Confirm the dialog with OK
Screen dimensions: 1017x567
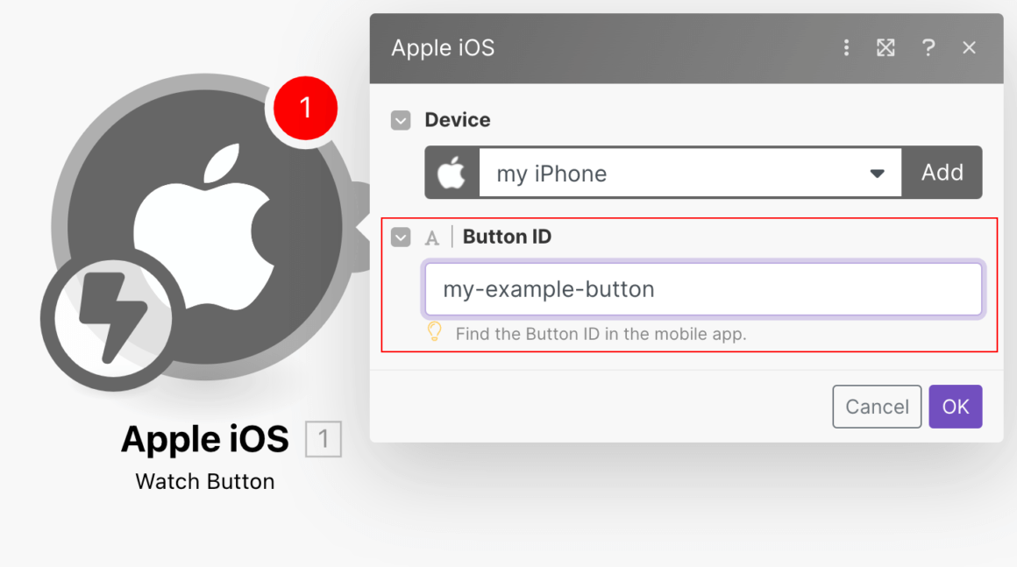pos(956,407)
